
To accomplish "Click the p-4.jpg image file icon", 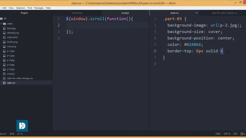I will 4,64.
